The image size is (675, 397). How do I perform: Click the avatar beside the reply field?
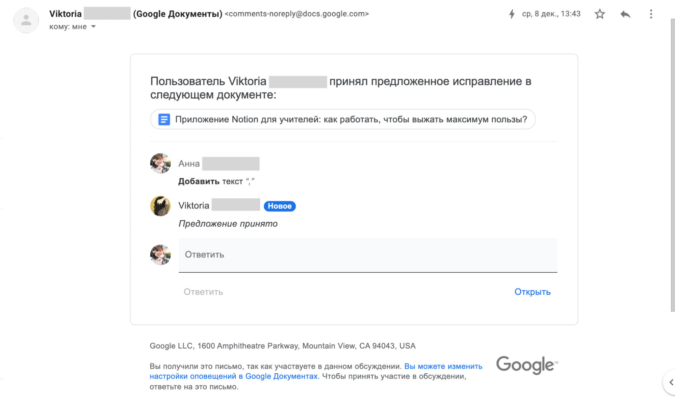[x=160, y=255]
